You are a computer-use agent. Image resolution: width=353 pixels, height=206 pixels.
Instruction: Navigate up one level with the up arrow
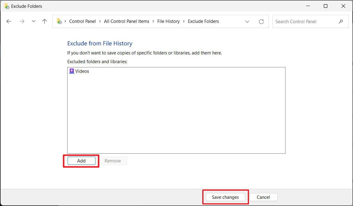point(45,21)
